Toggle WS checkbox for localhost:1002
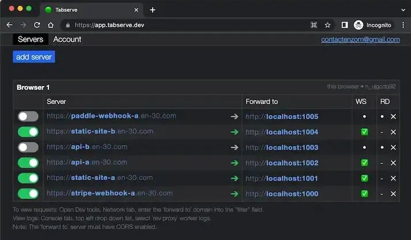The height and width of the screenshot is (240, 411). pos(364,163)
